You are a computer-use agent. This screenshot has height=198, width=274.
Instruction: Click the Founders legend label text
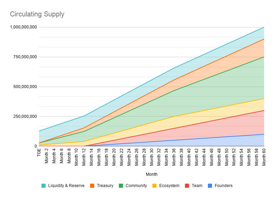224,186
